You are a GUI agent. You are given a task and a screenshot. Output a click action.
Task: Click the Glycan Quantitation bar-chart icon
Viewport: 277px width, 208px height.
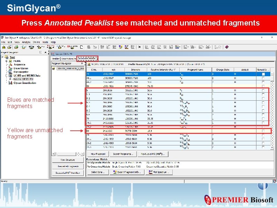[10, 83]
